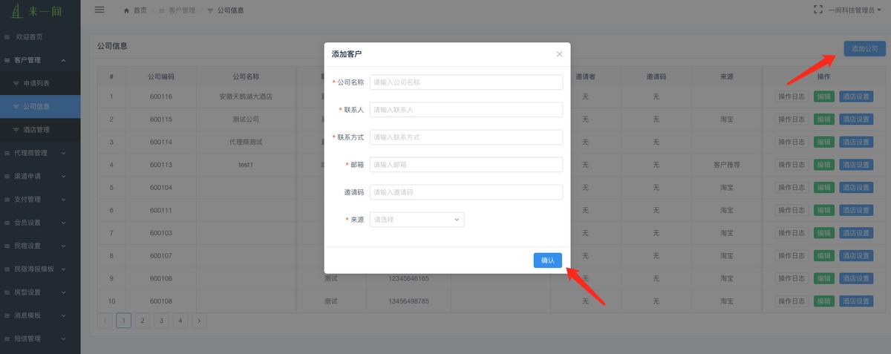The width and height of the screenshot is (891, 354).
Task: Click phone number 12345646165
Action: [408, 279]
